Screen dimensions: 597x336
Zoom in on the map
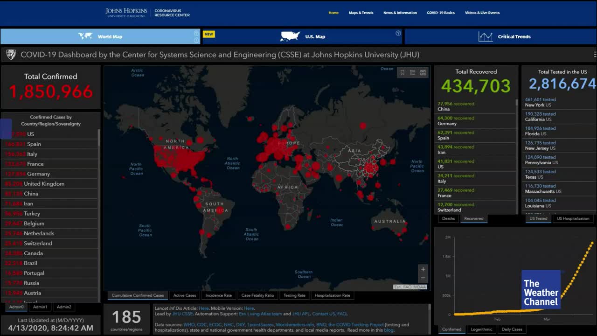point(423,269)
